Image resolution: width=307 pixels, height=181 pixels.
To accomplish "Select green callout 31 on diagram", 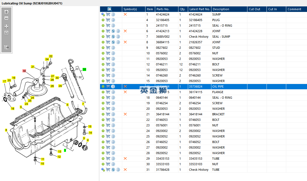I will point(85,70).
